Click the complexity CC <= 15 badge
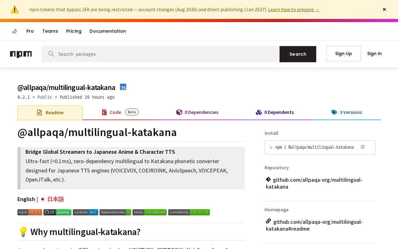This screenshot has width=398, height=249. [189, 212]
